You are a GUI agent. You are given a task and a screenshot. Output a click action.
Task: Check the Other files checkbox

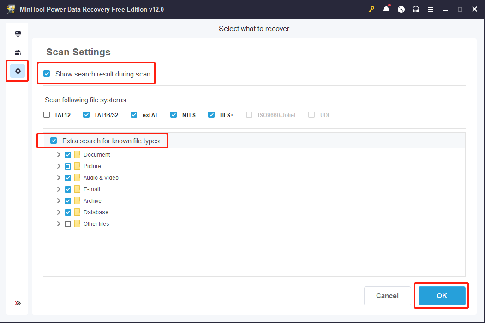click(x=68, y=224)
